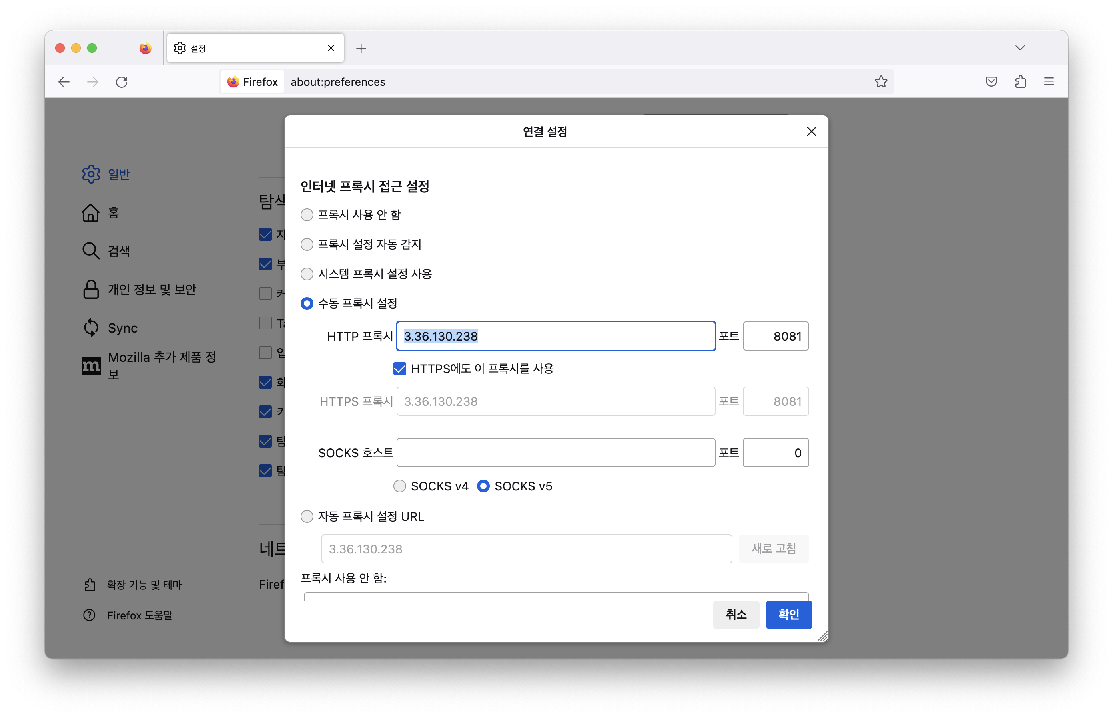Click the browser forward arrow
Screen dimensions: 1113x718
pyautogui.click(x=93, y=82)
